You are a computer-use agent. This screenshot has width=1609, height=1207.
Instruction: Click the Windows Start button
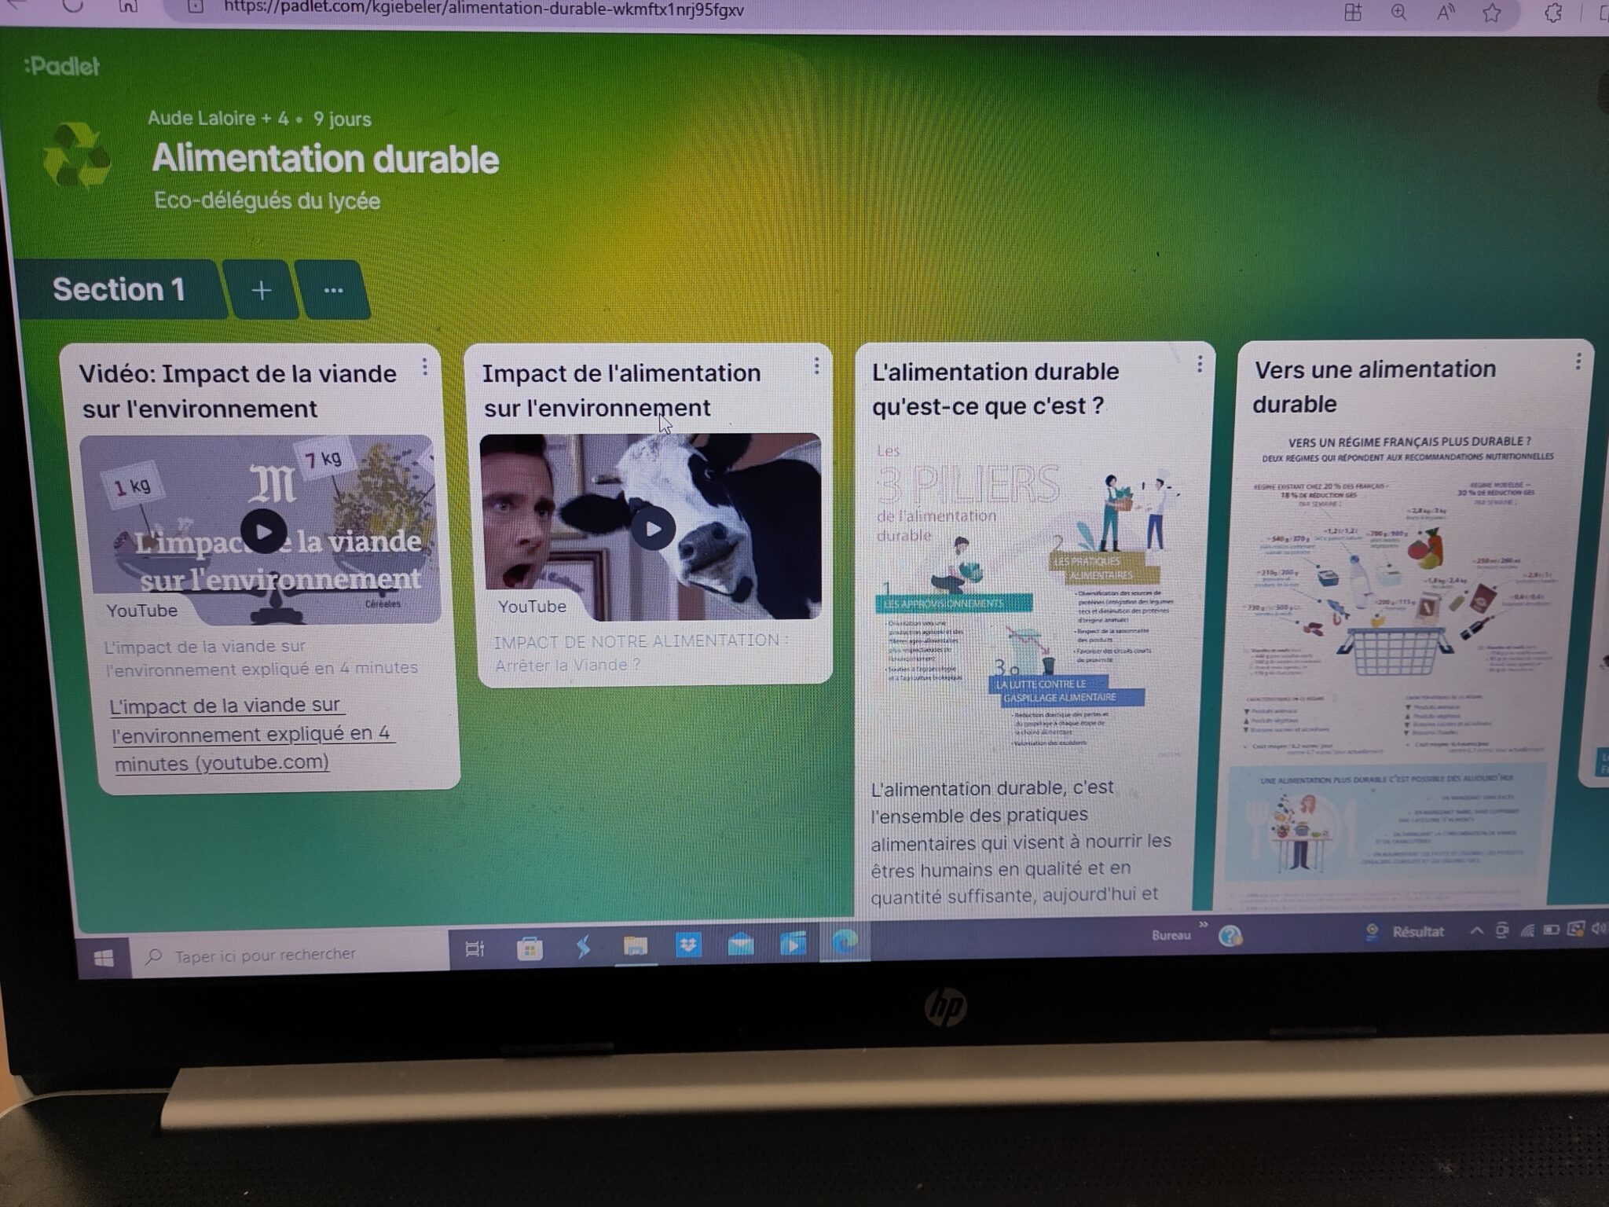click(x=104, y=958)
